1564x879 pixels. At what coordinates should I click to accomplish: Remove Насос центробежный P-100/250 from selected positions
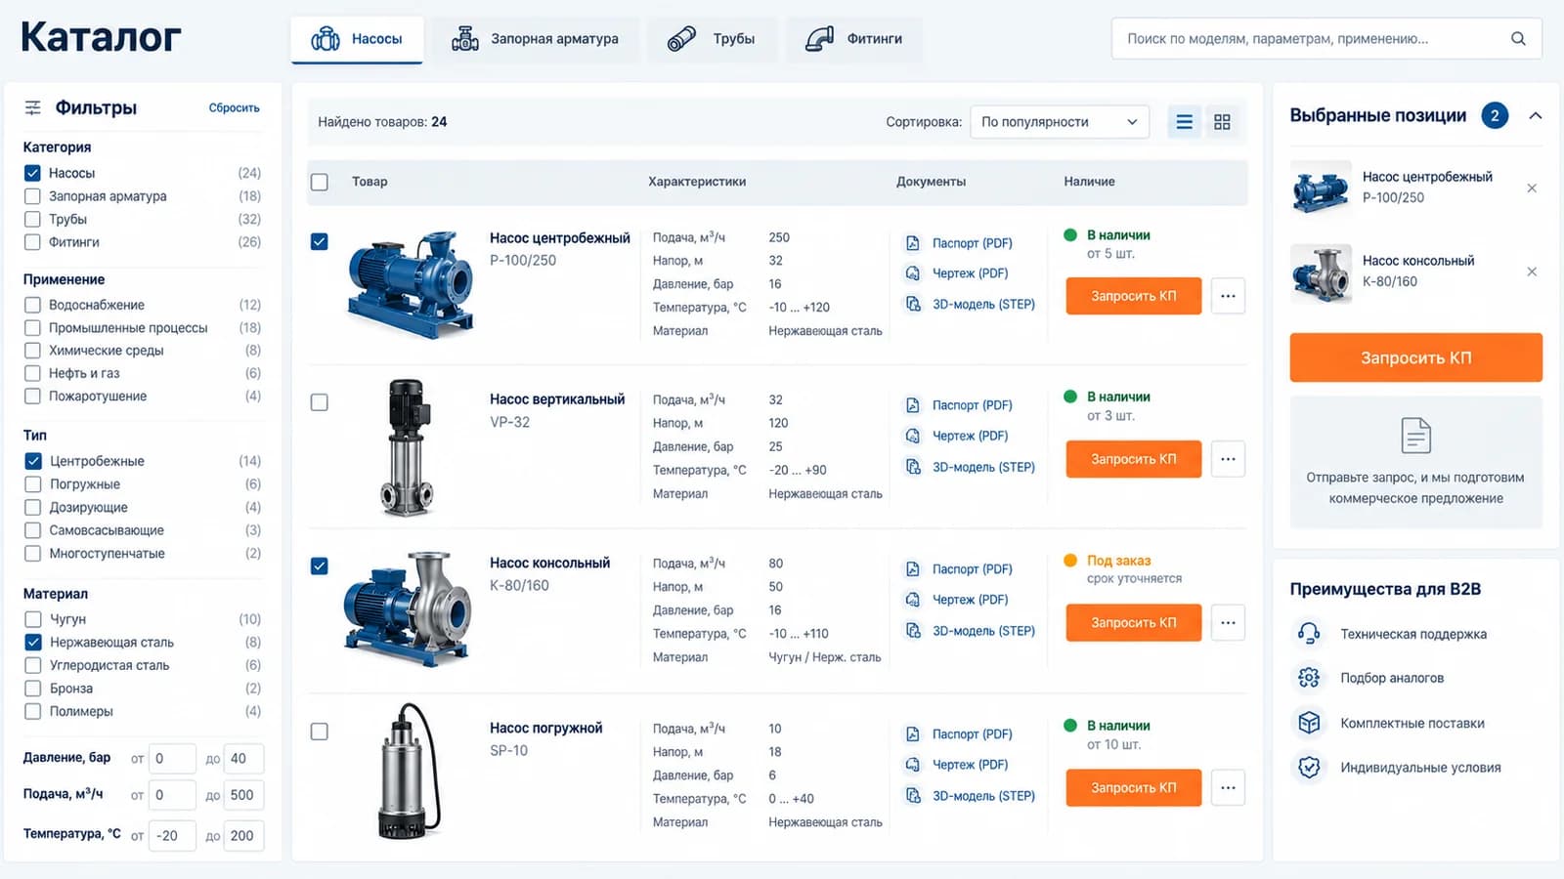pos(1532,188)
